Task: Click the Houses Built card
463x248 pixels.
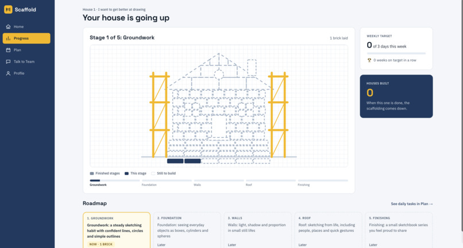Action: coord(396,96)
